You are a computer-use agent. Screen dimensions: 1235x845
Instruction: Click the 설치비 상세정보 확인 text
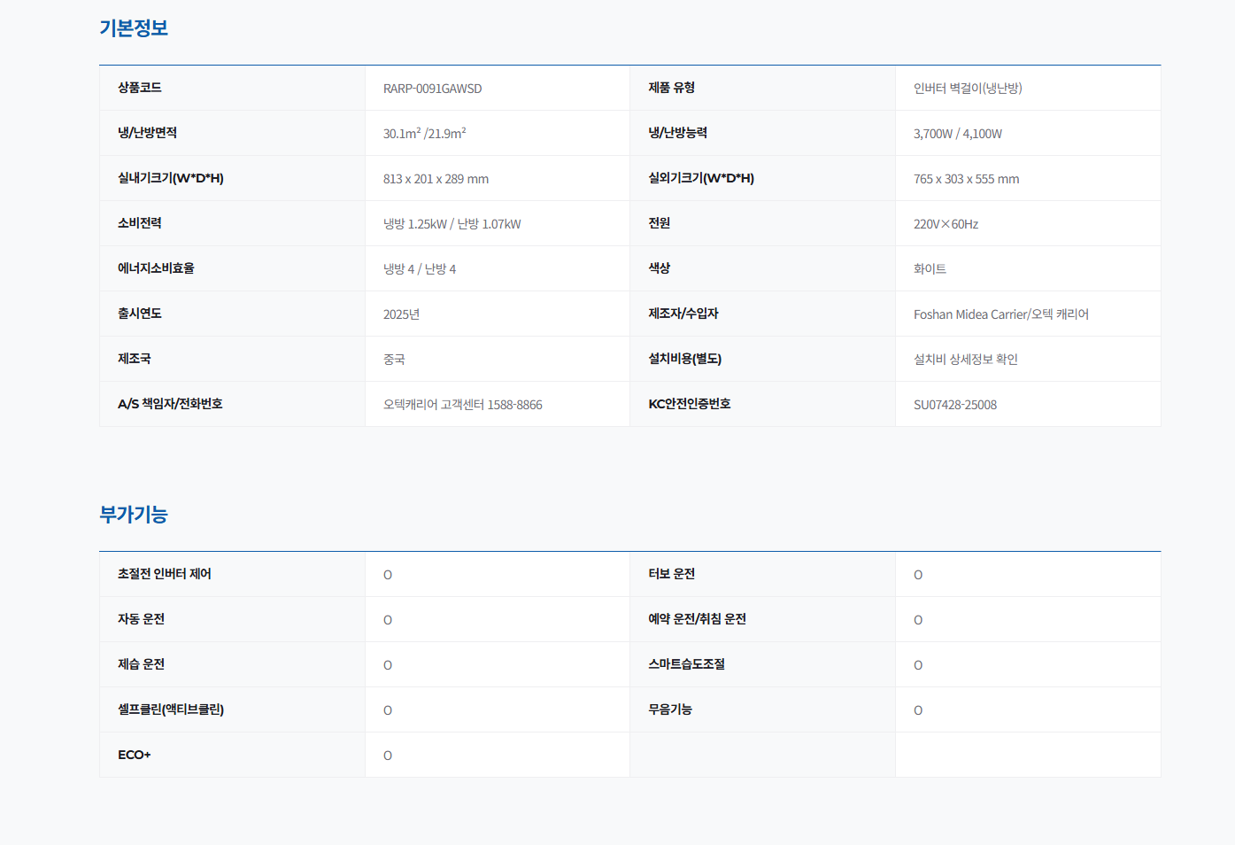(x=965, y=360)
